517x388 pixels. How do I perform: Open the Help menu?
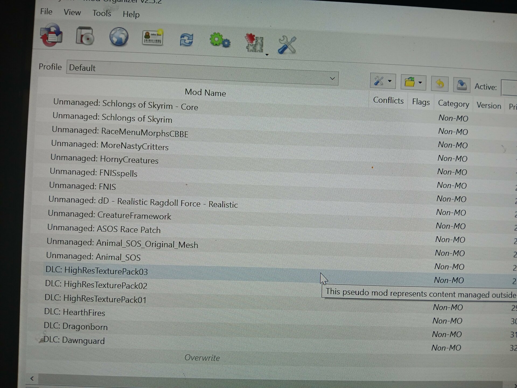(x=131, y=14)
